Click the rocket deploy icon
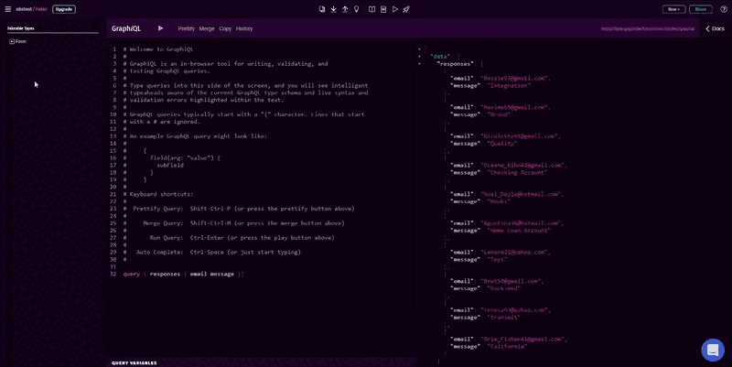 point(406,9)
